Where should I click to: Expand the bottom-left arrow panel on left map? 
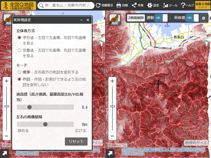point(4,154)
